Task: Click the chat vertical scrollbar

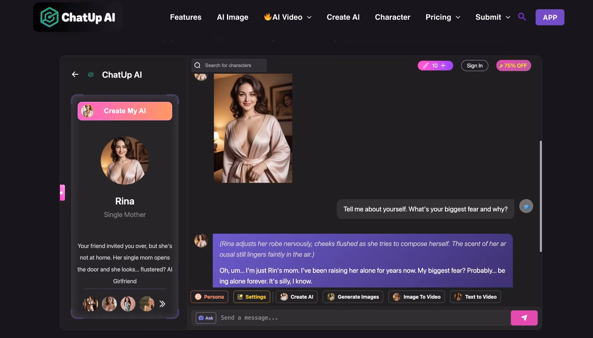Action: (x=541, y=196)
